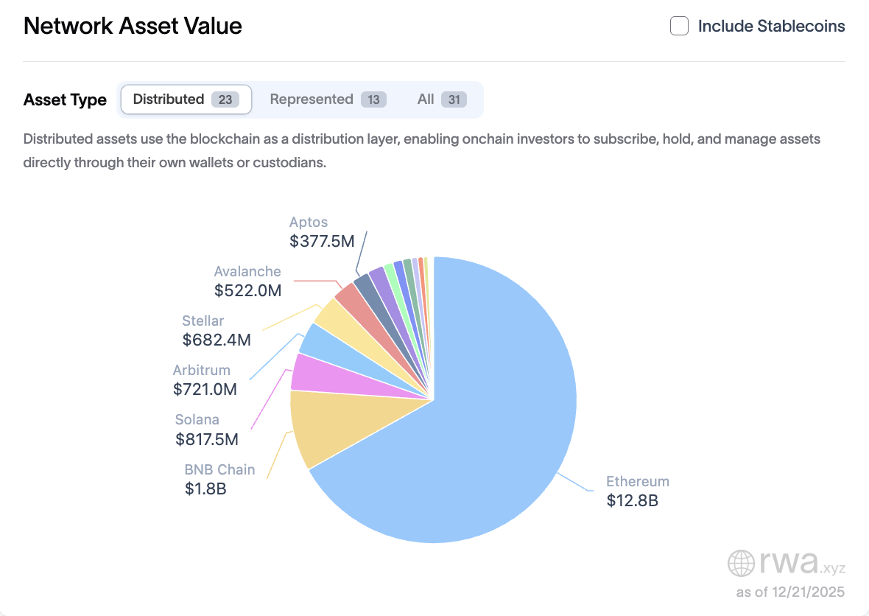Image resolution: width=869 pixels, height=616 pixels.
Task: Click the Arbitrum $721.0M label
Action: tap(204, 379)
